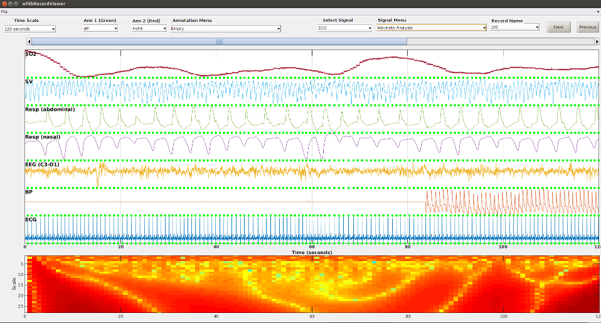Screen dimensions: 601x323
Task: Open the Select Signal dropdown showing ECG
Action: [344, 28]
